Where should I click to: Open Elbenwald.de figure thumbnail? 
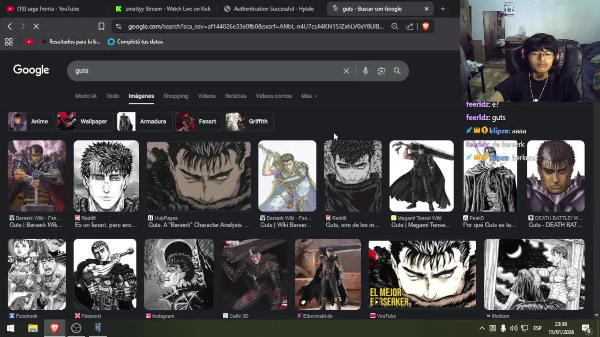coord(328,274)
